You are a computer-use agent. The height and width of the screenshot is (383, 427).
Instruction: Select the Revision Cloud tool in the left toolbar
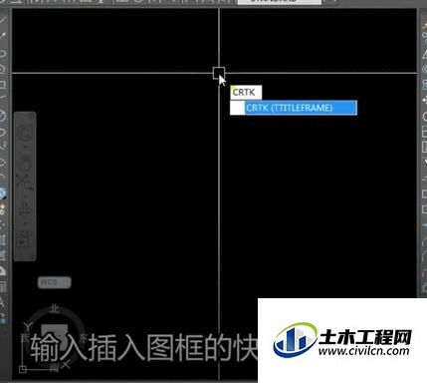tap(2, 133)
